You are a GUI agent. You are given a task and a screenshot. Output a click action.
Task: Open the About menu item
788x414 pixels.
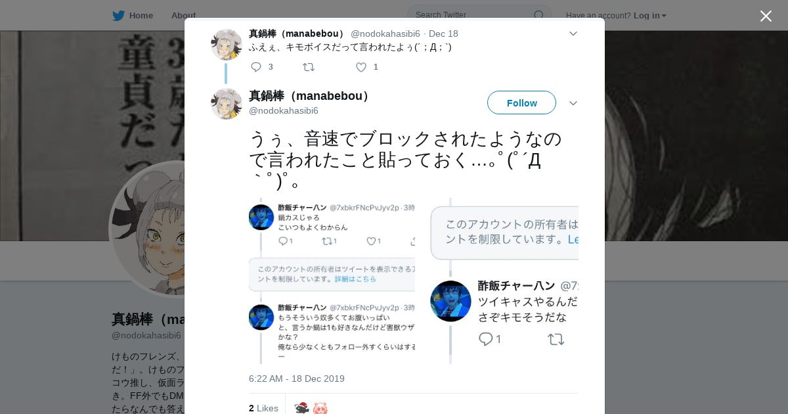[183, 15]
